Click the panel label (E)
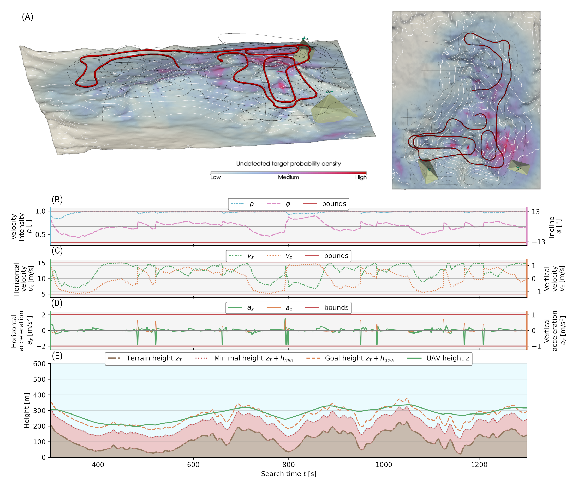This screenshot has width=572, height=482. (x=57, y=355)
